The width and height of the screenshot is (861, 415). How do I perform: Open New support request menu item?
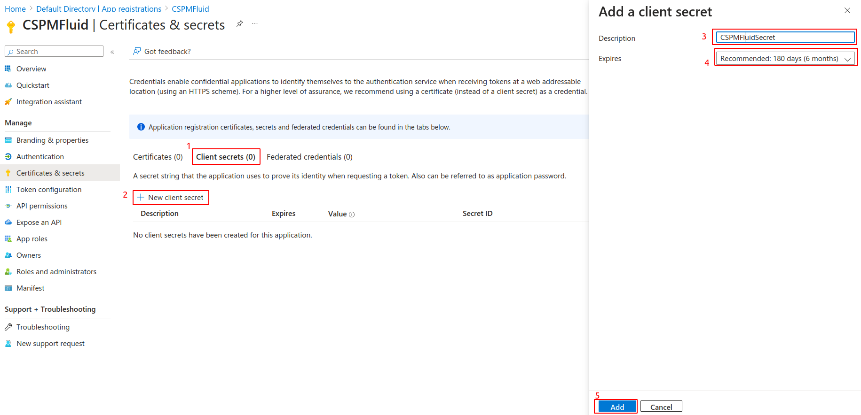pyautogui.click(x=50, y=343)
